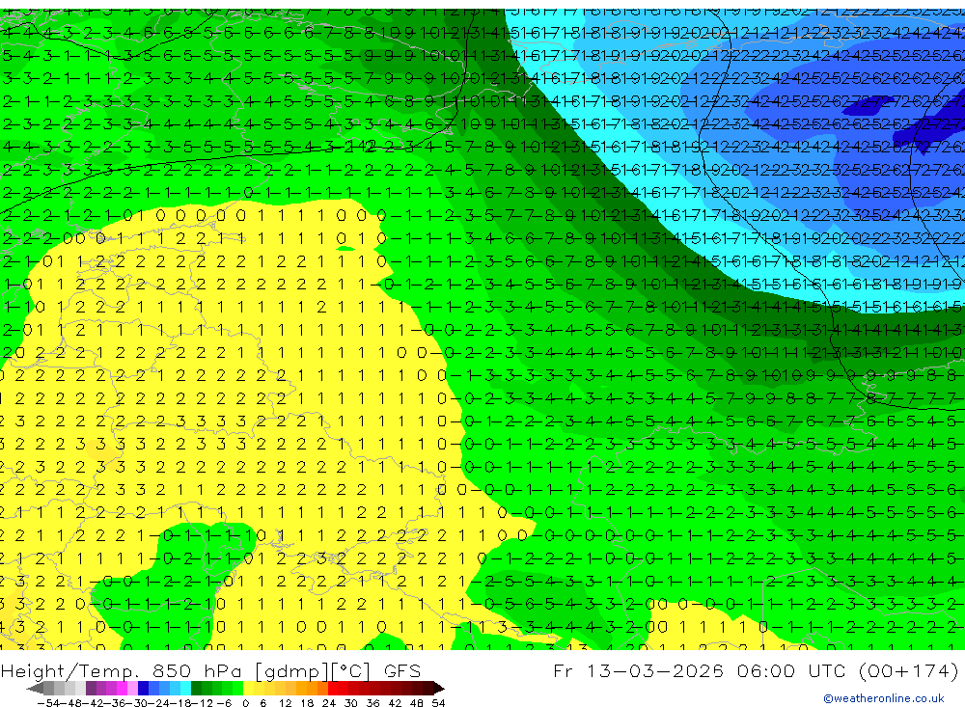The width and height of the screenshot is (965, 707).
Task: Pick the dark blue swatch at -30
Action: pyautogui.click(x=143, y=689)
